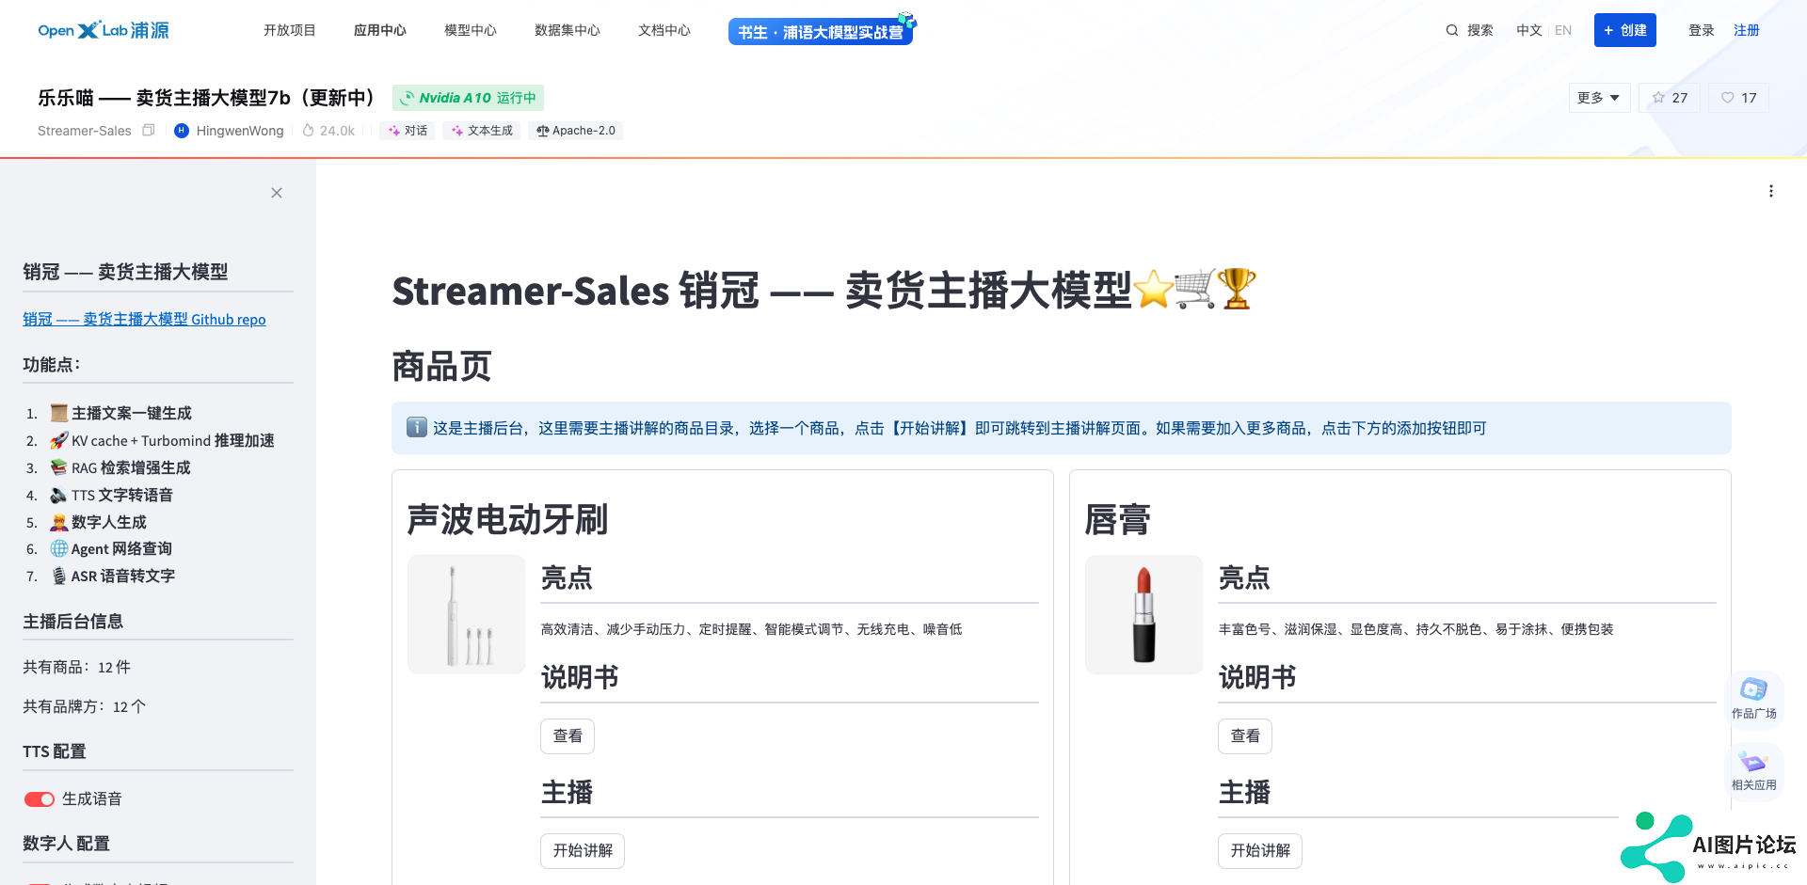Click the 唇膏 product heading
Image resolution: width=1807 pixels, height=885 pixels.
(x=1118, y=519)
